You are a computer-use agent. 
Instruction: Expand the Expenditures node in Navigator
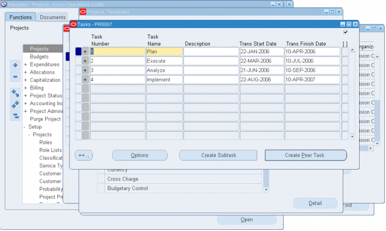(25, 64)
